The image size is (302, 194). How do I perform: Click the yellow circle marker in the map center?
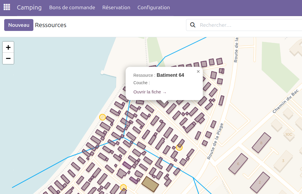click(x=179, y=147)
